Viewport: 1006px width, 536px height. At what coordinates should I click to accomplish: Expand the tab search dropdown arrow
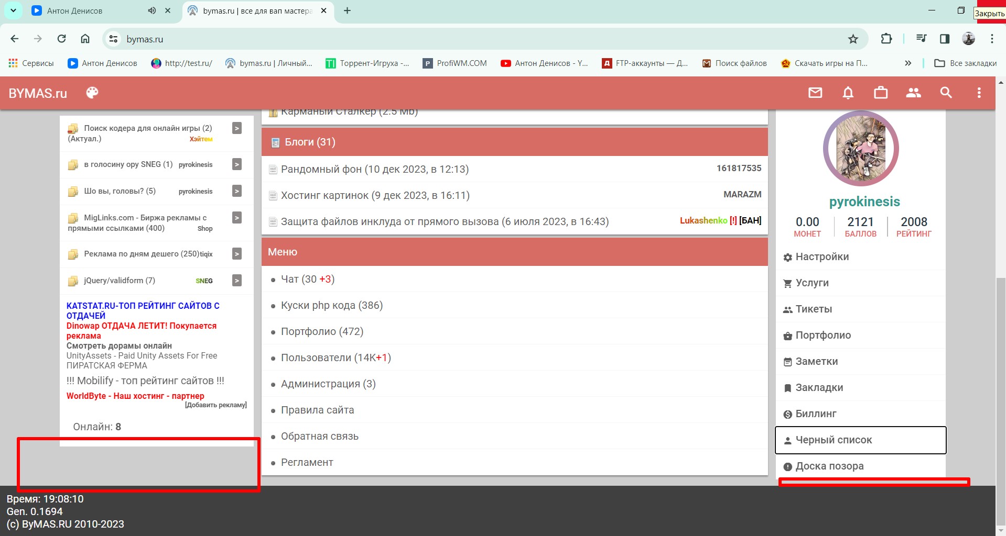(x=13, y=10)
